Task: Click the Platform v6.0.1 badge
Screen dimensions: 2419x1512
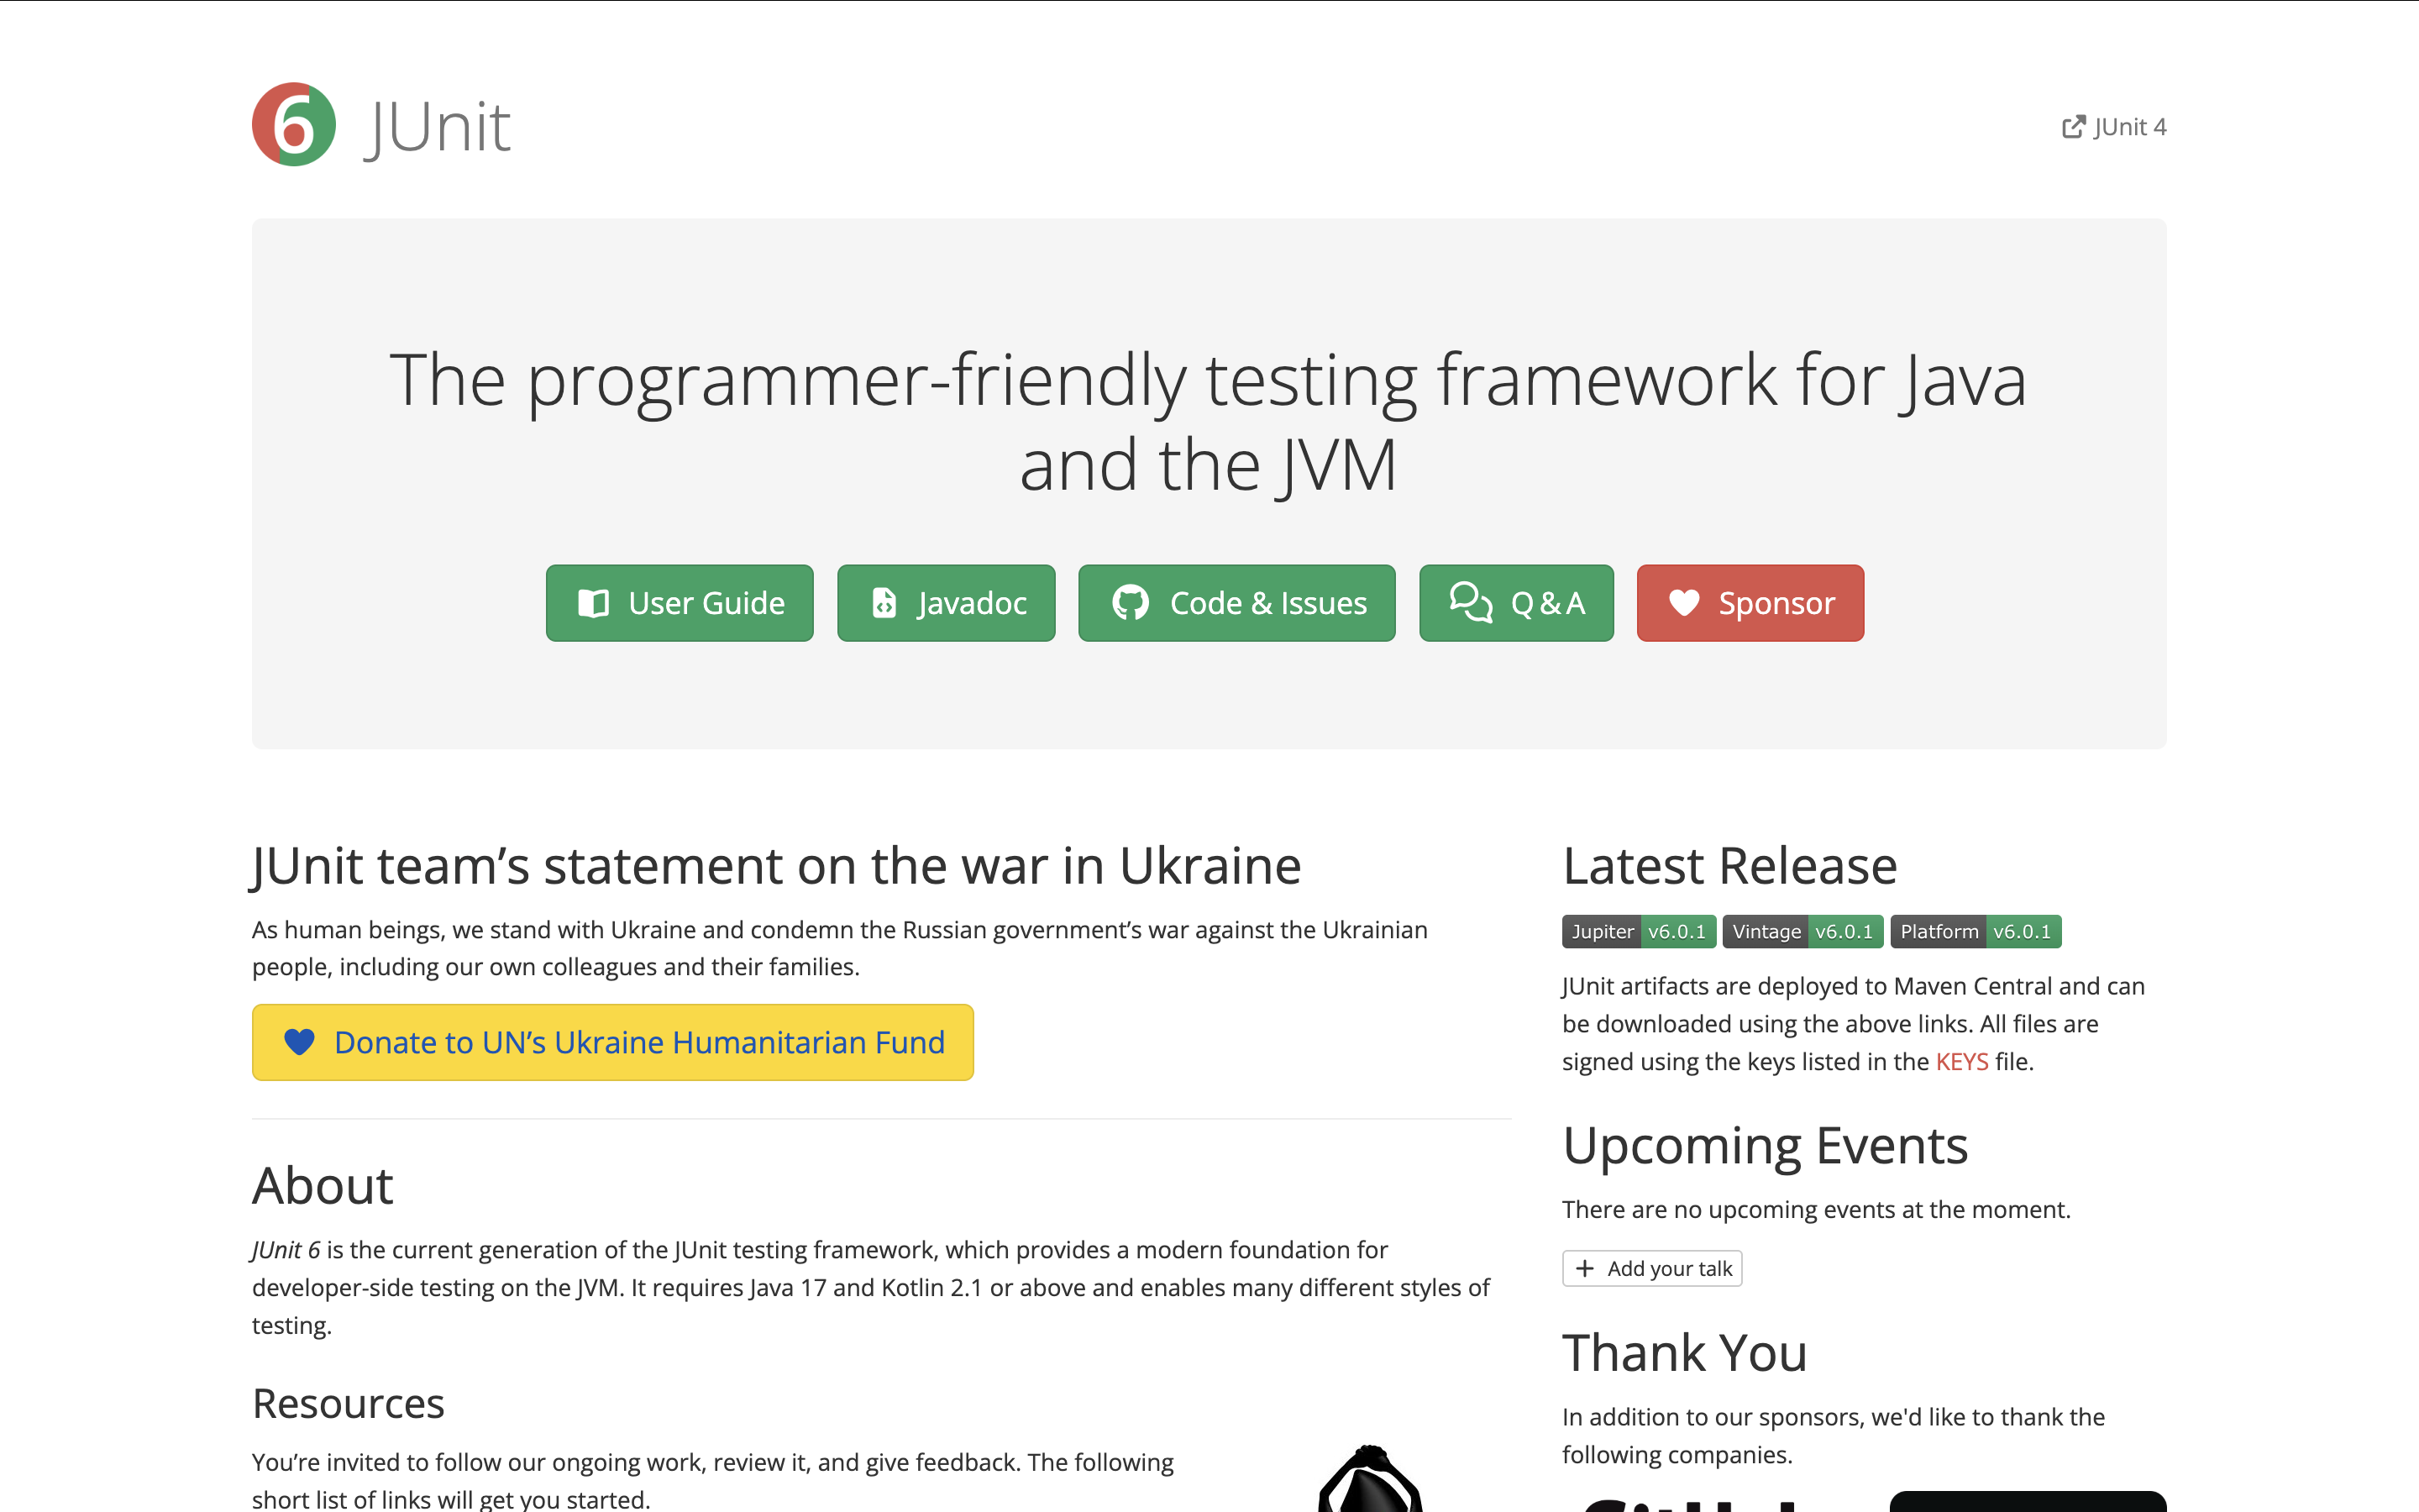Action: click(x=1976, y=931)
